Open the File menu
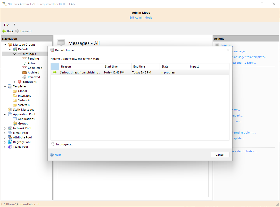Viewport: 280px width, 207px height. (6, 25)
